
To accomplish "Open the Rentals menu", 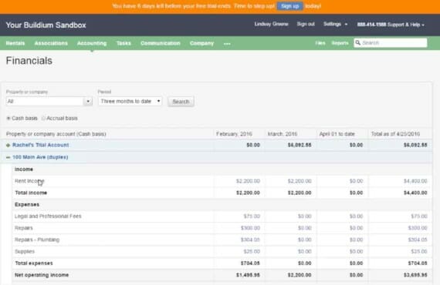I will [x=15, y=43].
